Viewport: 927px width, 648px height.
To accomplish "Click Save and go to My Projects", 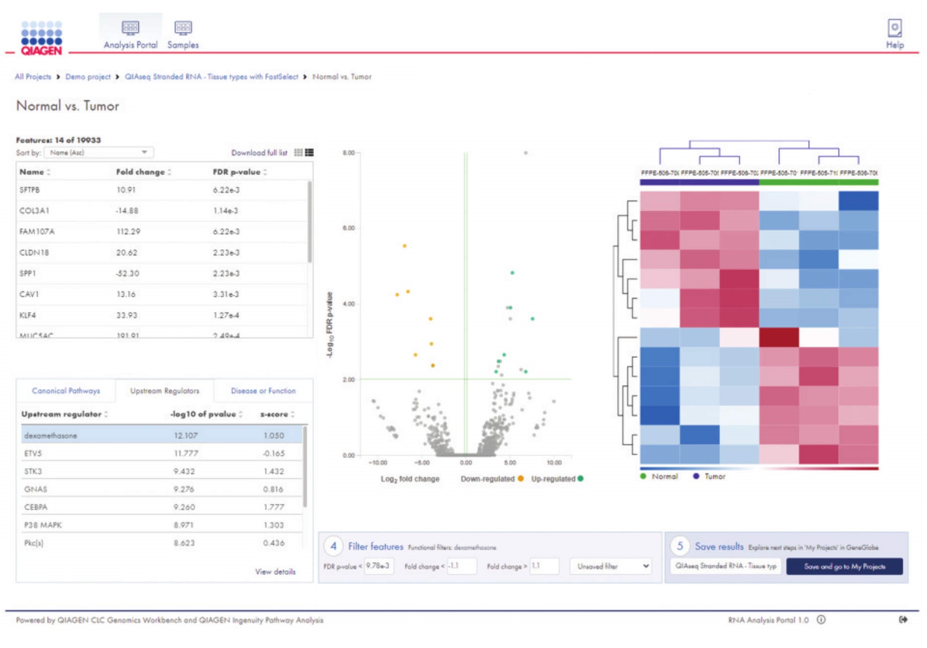I will pyautogui.click(x=844, y=566).
